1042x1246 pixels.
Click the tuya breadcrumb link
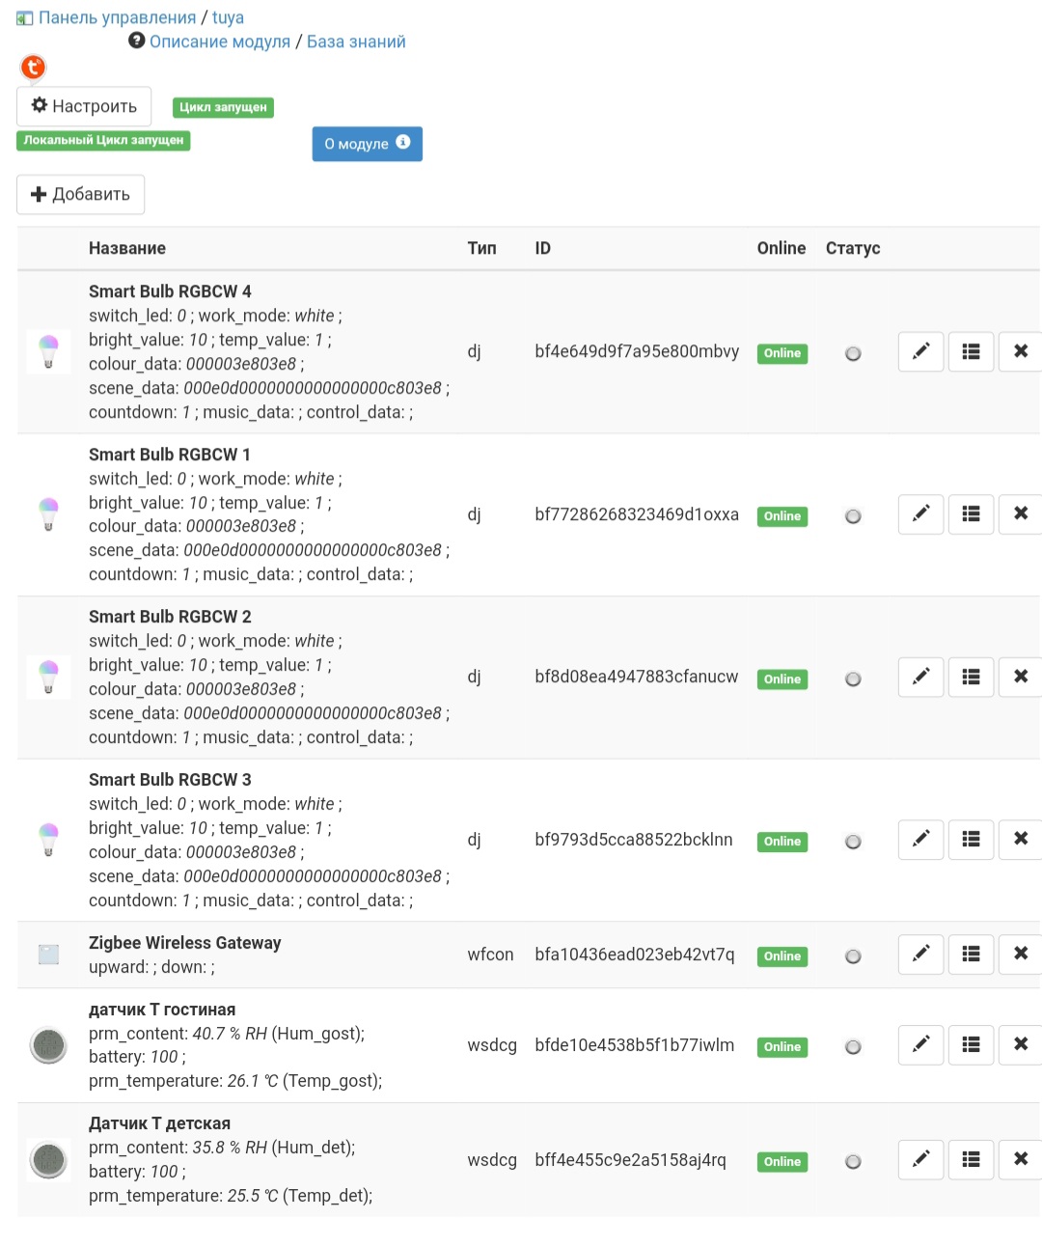228,17
